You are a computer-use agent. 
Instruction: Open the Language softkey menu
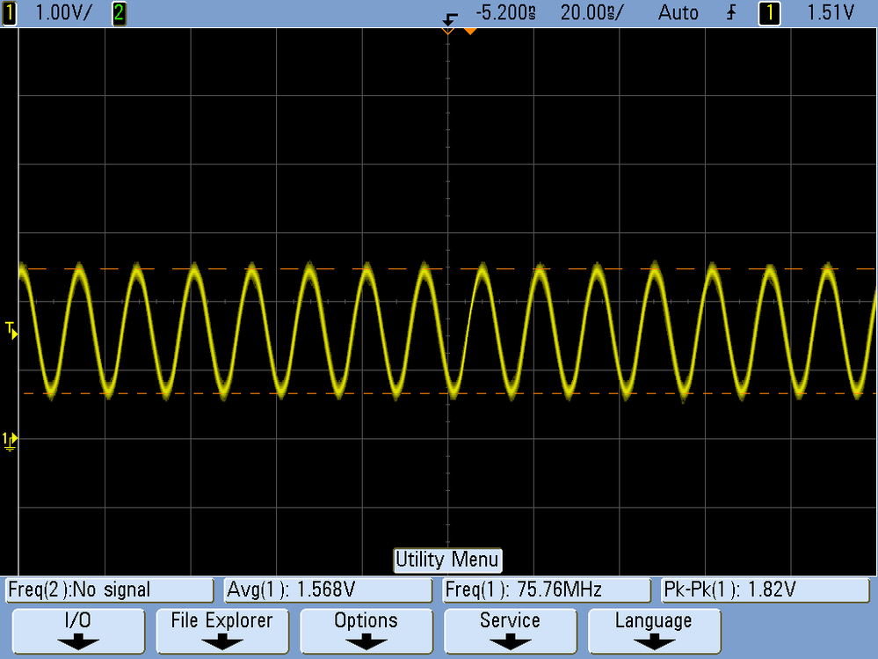(654, 631)
